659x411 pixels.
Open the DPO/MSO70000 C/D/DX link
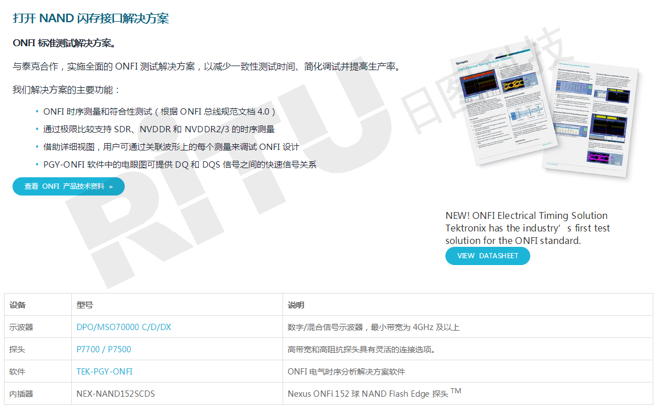coord(124,327)
